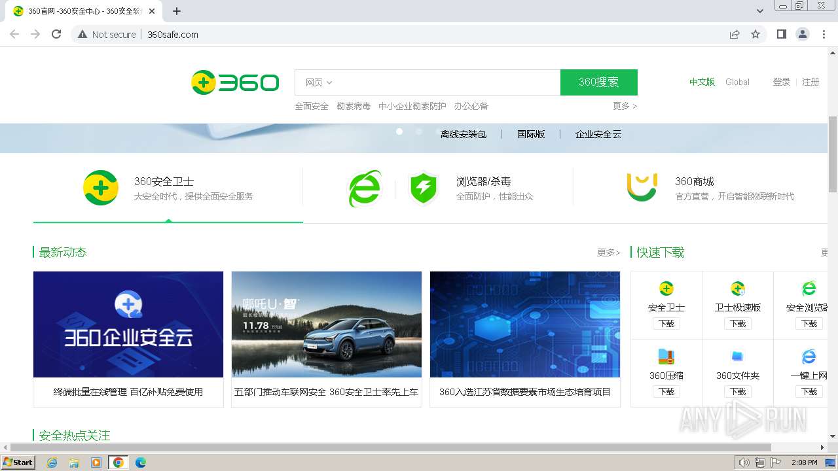Select the 360商城 tab

point(701,188)
